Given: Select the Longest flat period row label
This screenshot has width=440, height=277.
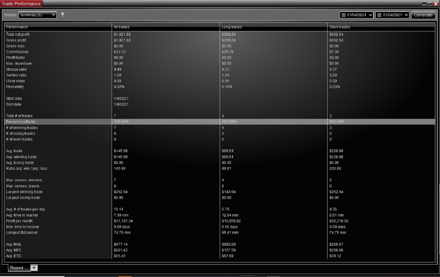Looking at the screenshot, I should tap(22, 232).
